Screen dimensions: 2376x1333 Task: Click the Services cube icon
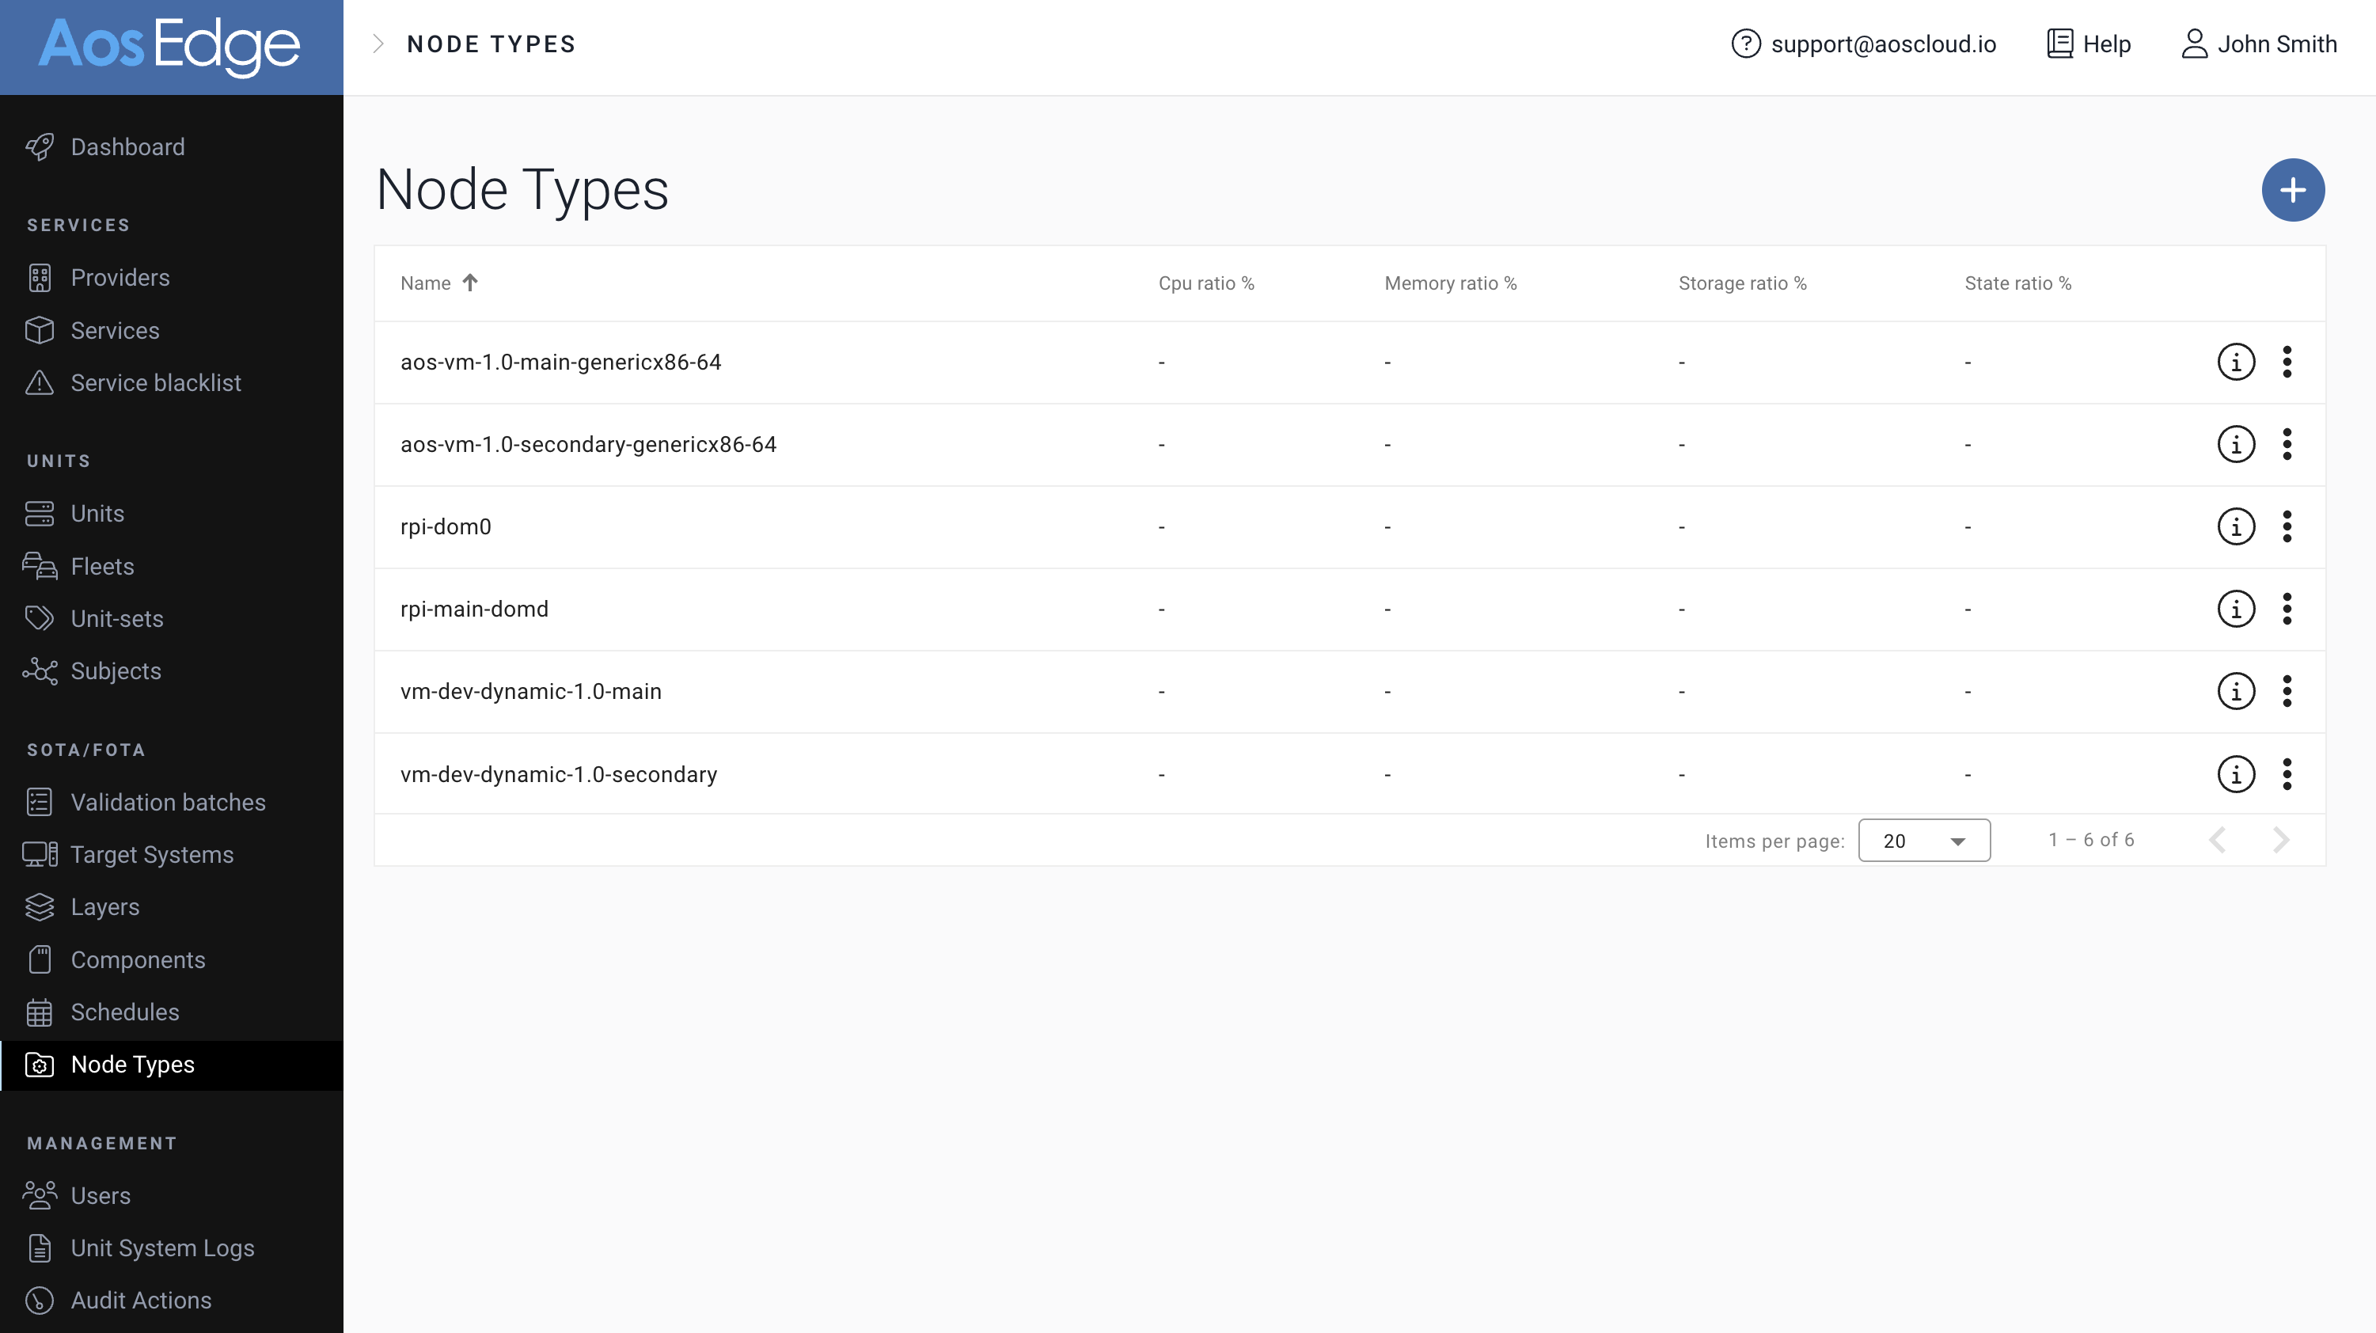point(40,330)
